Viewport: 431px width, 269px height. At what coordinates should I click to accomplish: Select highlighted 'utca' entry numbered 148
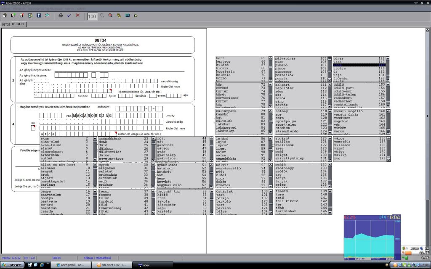(359, 65)
